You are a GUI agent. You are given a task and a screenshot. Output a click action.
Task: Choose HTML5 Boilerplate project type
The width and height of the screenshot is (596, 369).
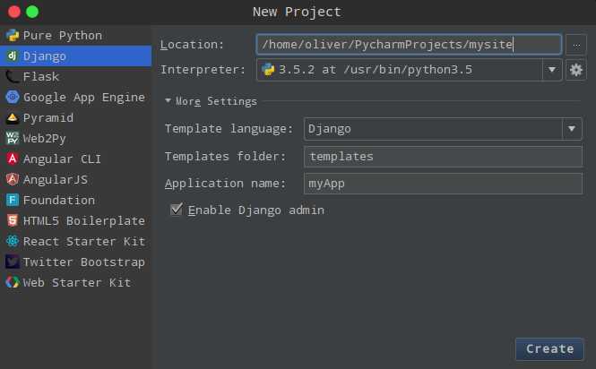tap(75, 220)
